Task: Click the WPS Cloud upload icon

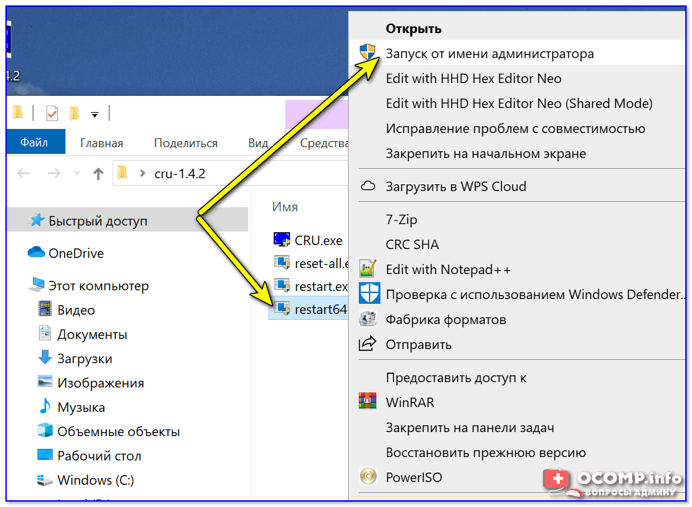Action: pos(368,186)
